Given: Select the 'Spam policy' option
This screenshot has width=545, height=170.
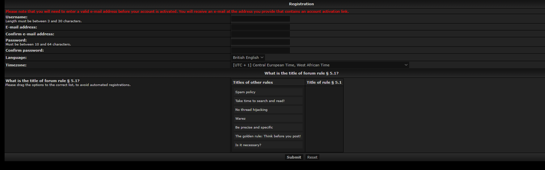Looking at the screenshot, I should tap(268, 92).
